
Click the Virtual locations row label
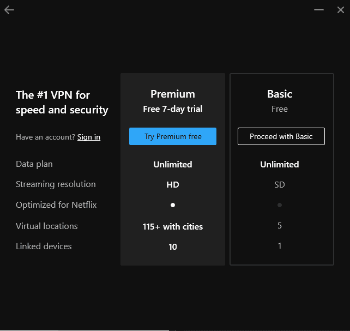point(47,226)
